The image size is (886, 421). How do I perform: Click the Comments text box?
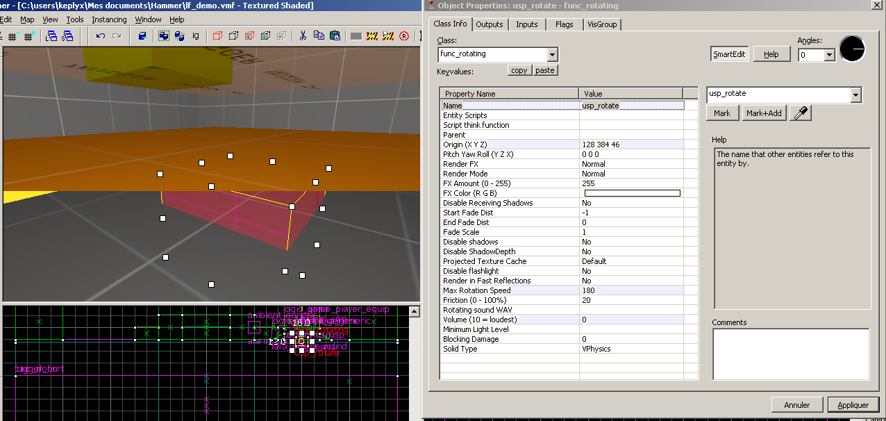(791, 354)
